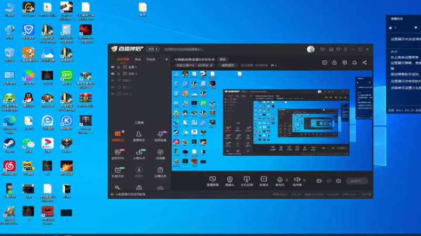Add a 摄像头 camera source
421x236 pixels.
[229, 181]
